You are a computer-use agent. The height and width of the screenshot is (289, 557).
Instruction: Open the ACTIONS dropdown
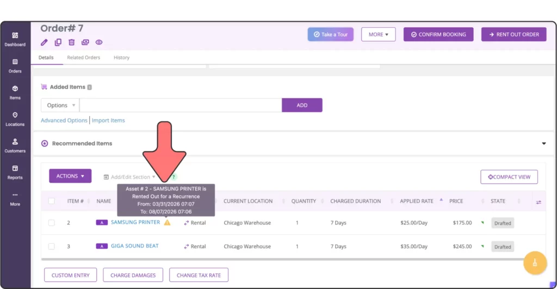pyautogui.click(x=70, y=176)
